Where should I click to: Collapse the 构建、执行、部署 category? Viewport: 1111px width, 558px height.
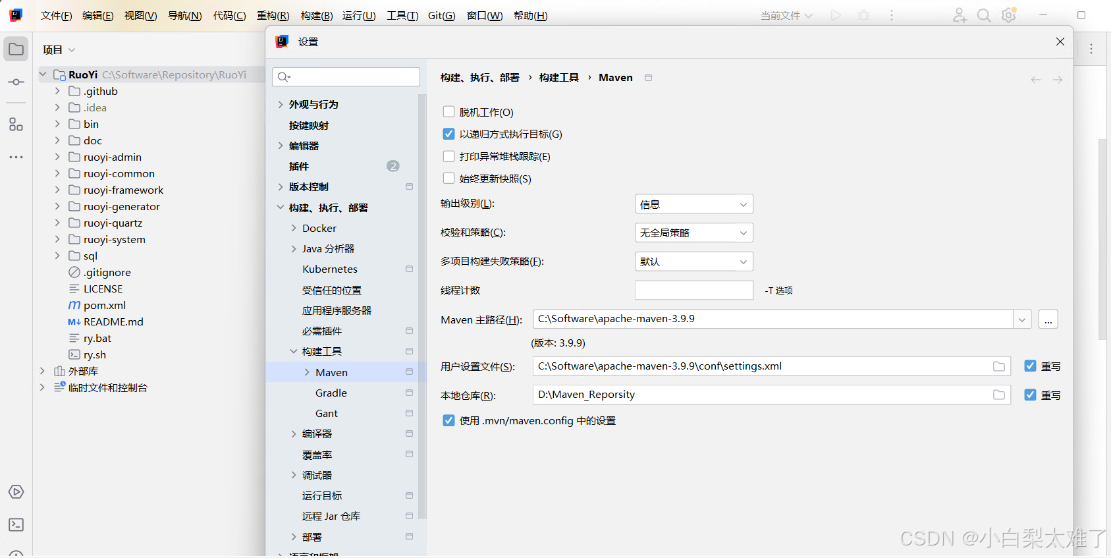(281, 208)
